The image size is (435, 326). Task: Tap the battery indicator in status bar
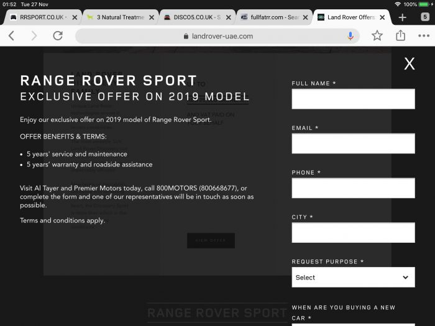click(x=424, y=4)
